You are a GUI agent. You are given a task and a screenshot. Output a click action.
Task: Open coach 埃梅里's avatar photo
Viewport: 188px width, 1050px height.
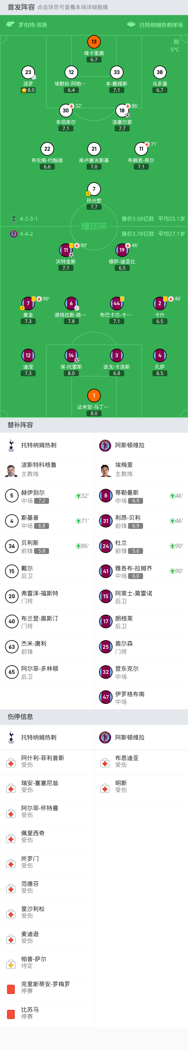coord(105,470)
